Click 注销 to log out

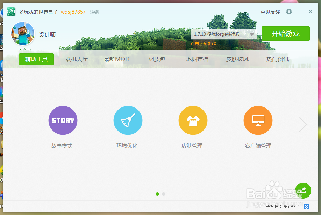point(94,12)
